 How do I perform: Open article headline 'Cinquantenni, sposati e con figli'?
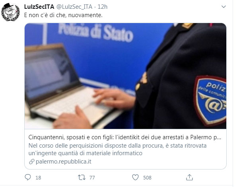pyautogui.click(x=125, y=137)
